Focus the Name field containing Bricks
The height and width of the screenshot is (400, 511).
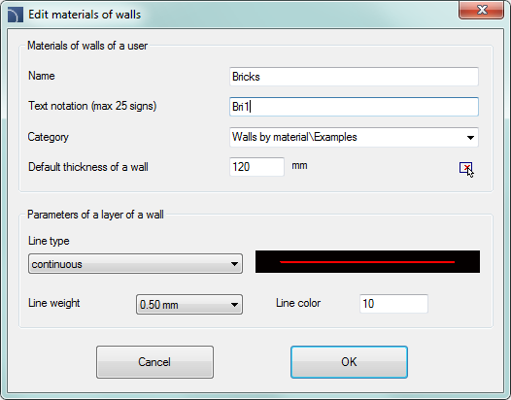pyautogui.click(x=354, y=77)
